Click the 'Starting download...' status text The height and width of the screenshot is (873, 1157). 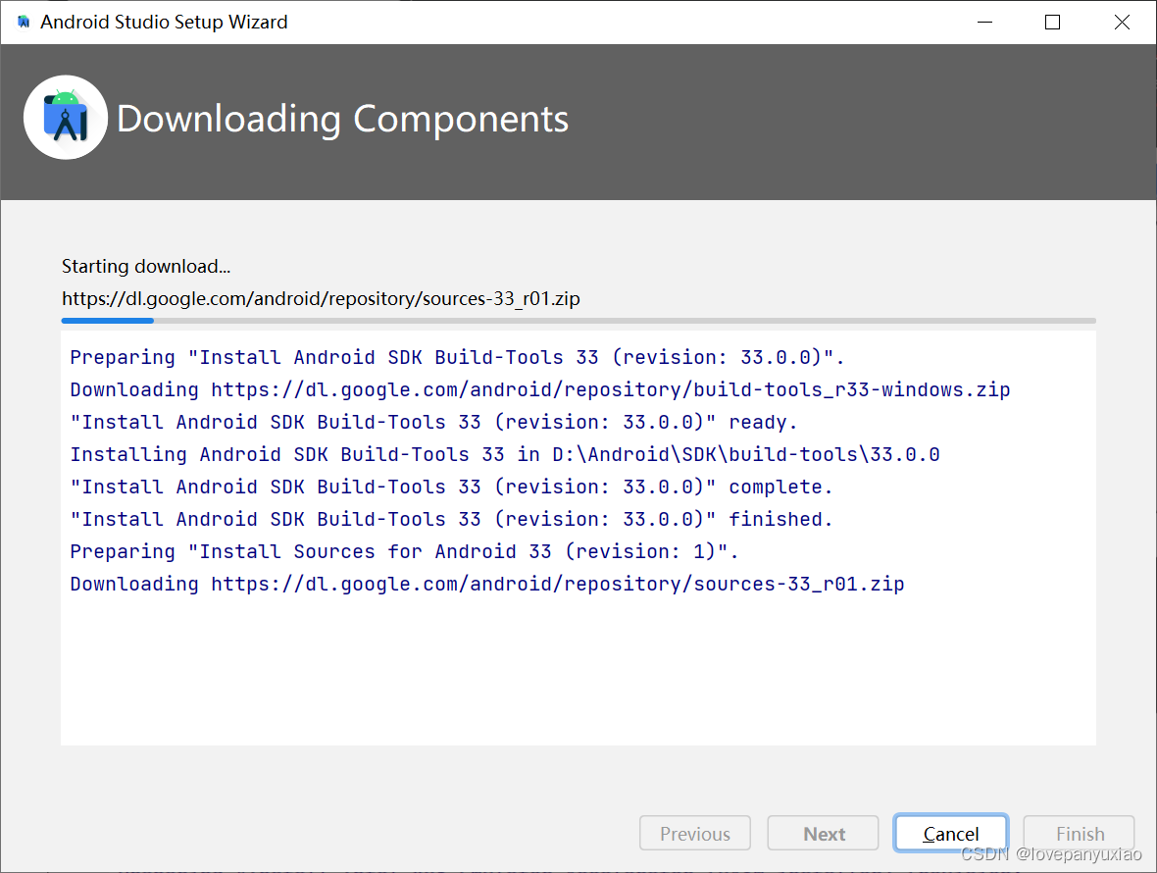pos(146,267)
